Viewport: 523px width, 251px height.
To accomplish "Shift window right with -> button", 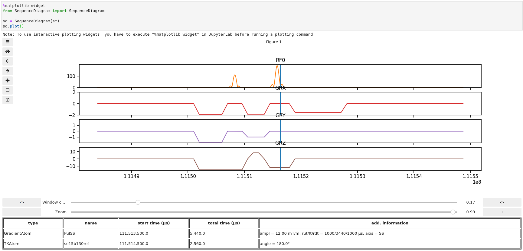I will (x=502, y=202).
